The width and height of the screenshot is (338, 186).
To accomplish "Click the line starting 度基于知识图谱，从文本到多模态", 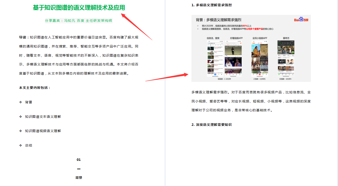I will tap(74, 73).
